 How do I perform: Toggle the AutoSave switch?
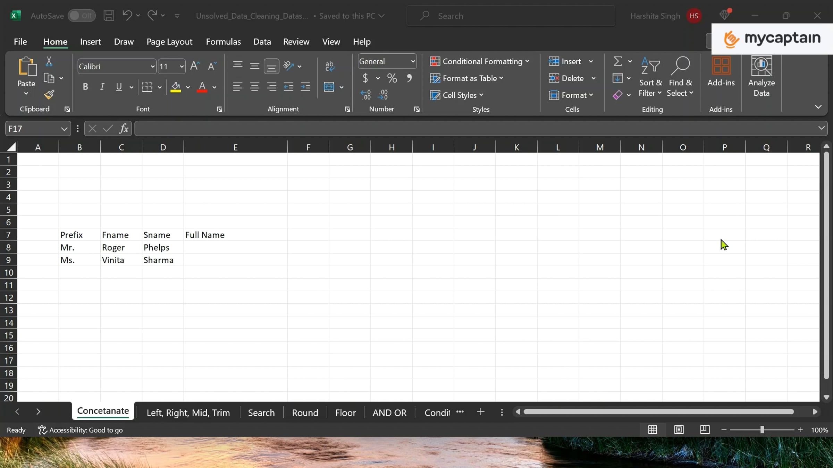(x=82, y=16)
